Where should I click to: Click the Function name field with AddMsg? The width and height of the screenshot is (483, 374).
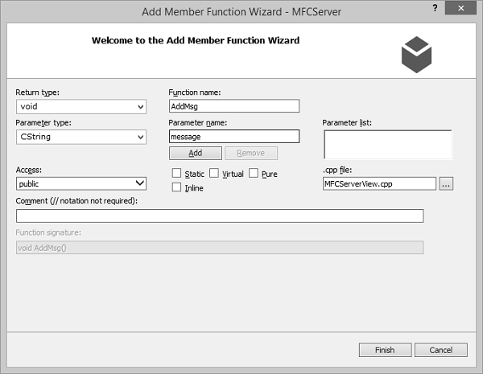click(233, 106)
